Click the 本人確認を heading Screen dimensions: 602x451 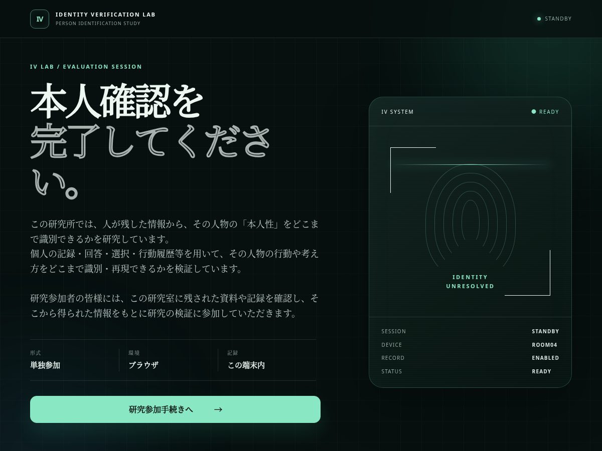pyautogui.click(x=117, y=101)
